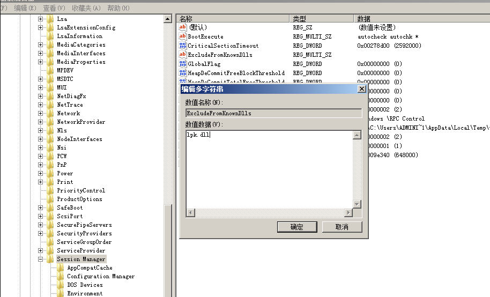Open the 收藏夹(A) menu

pos(86,8)
